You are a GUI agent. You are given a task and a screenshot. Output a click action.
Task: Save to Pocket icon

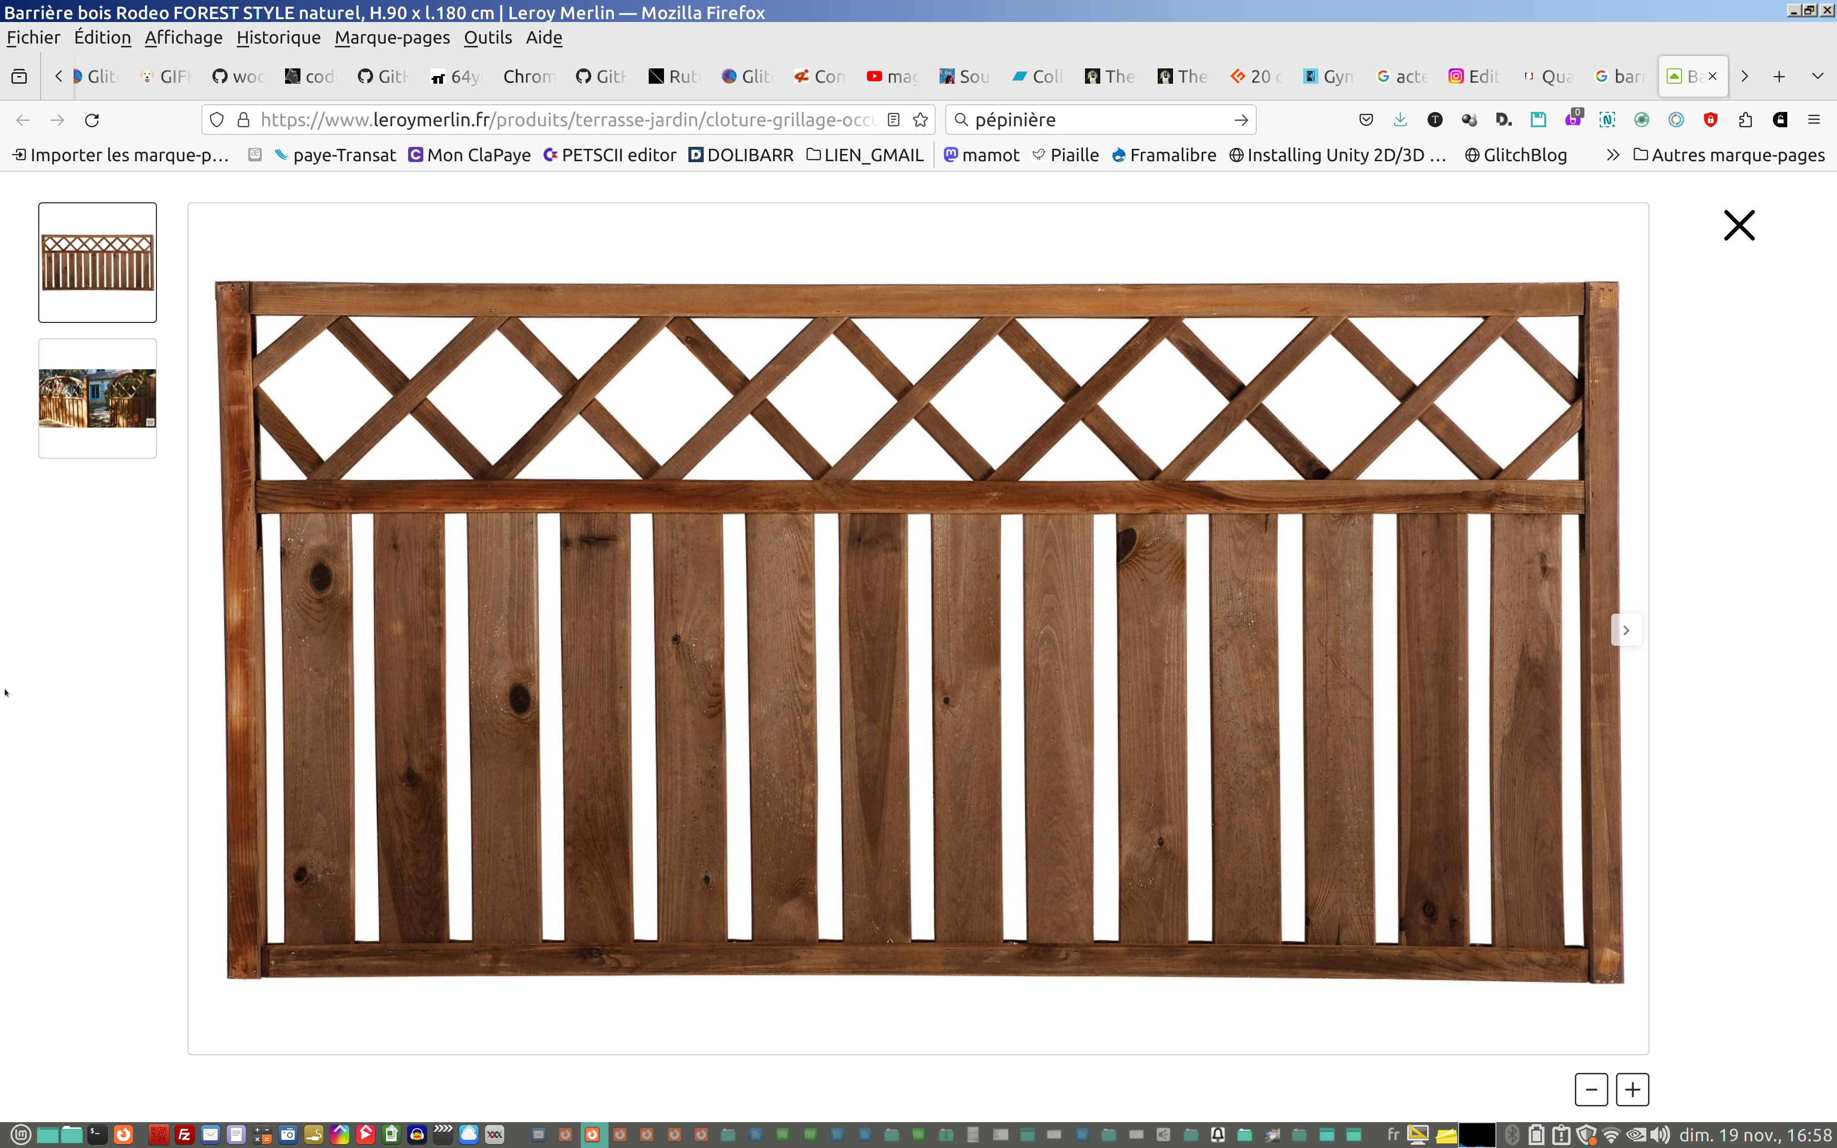[1366, 120]
